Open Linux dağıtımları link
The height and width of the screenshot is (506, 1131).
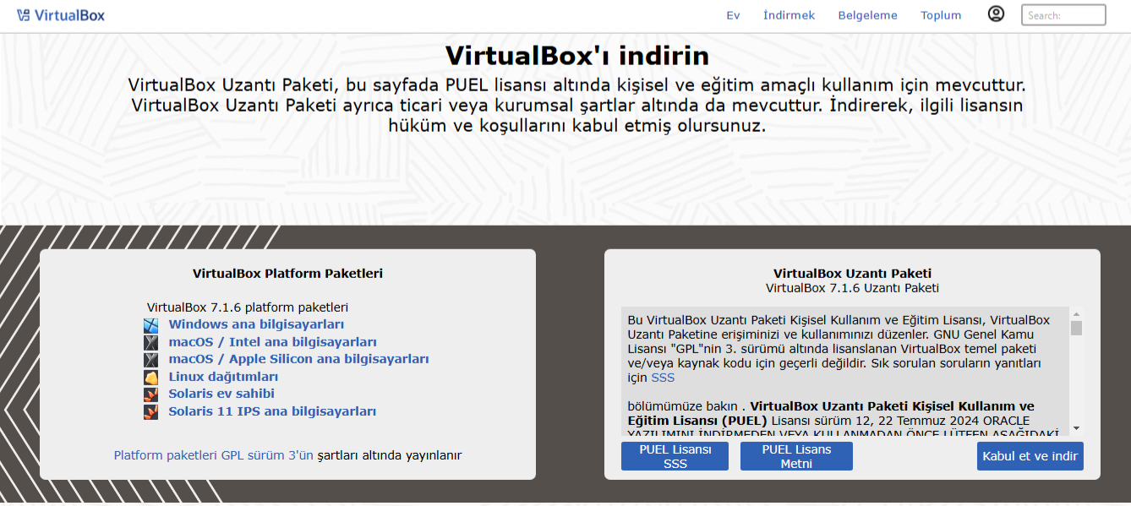coord(223,377)
